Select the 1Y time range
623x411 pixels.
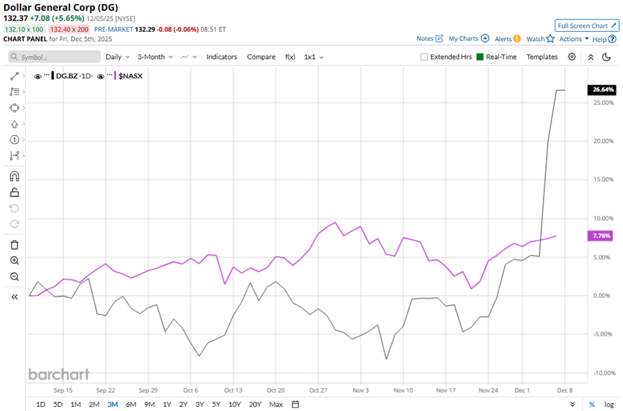point(167,404)
